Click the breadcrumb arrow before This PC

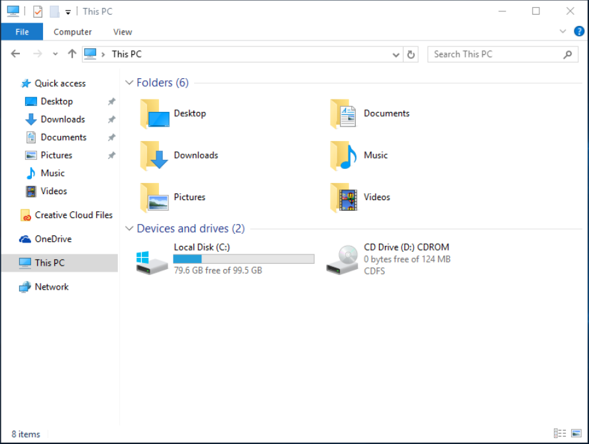coord(103,54)
